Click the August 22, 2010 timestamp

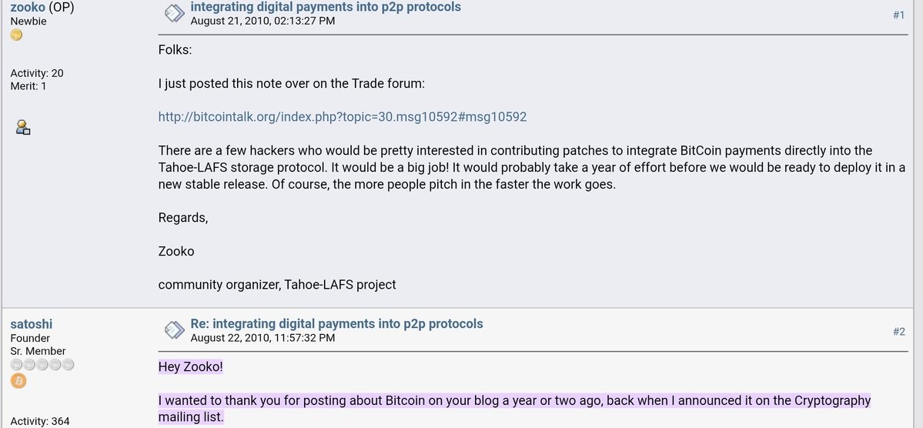(263, 338)
